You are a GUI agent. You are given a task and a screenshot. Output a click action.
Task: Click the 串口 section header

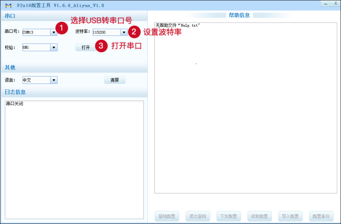(10, 16)
